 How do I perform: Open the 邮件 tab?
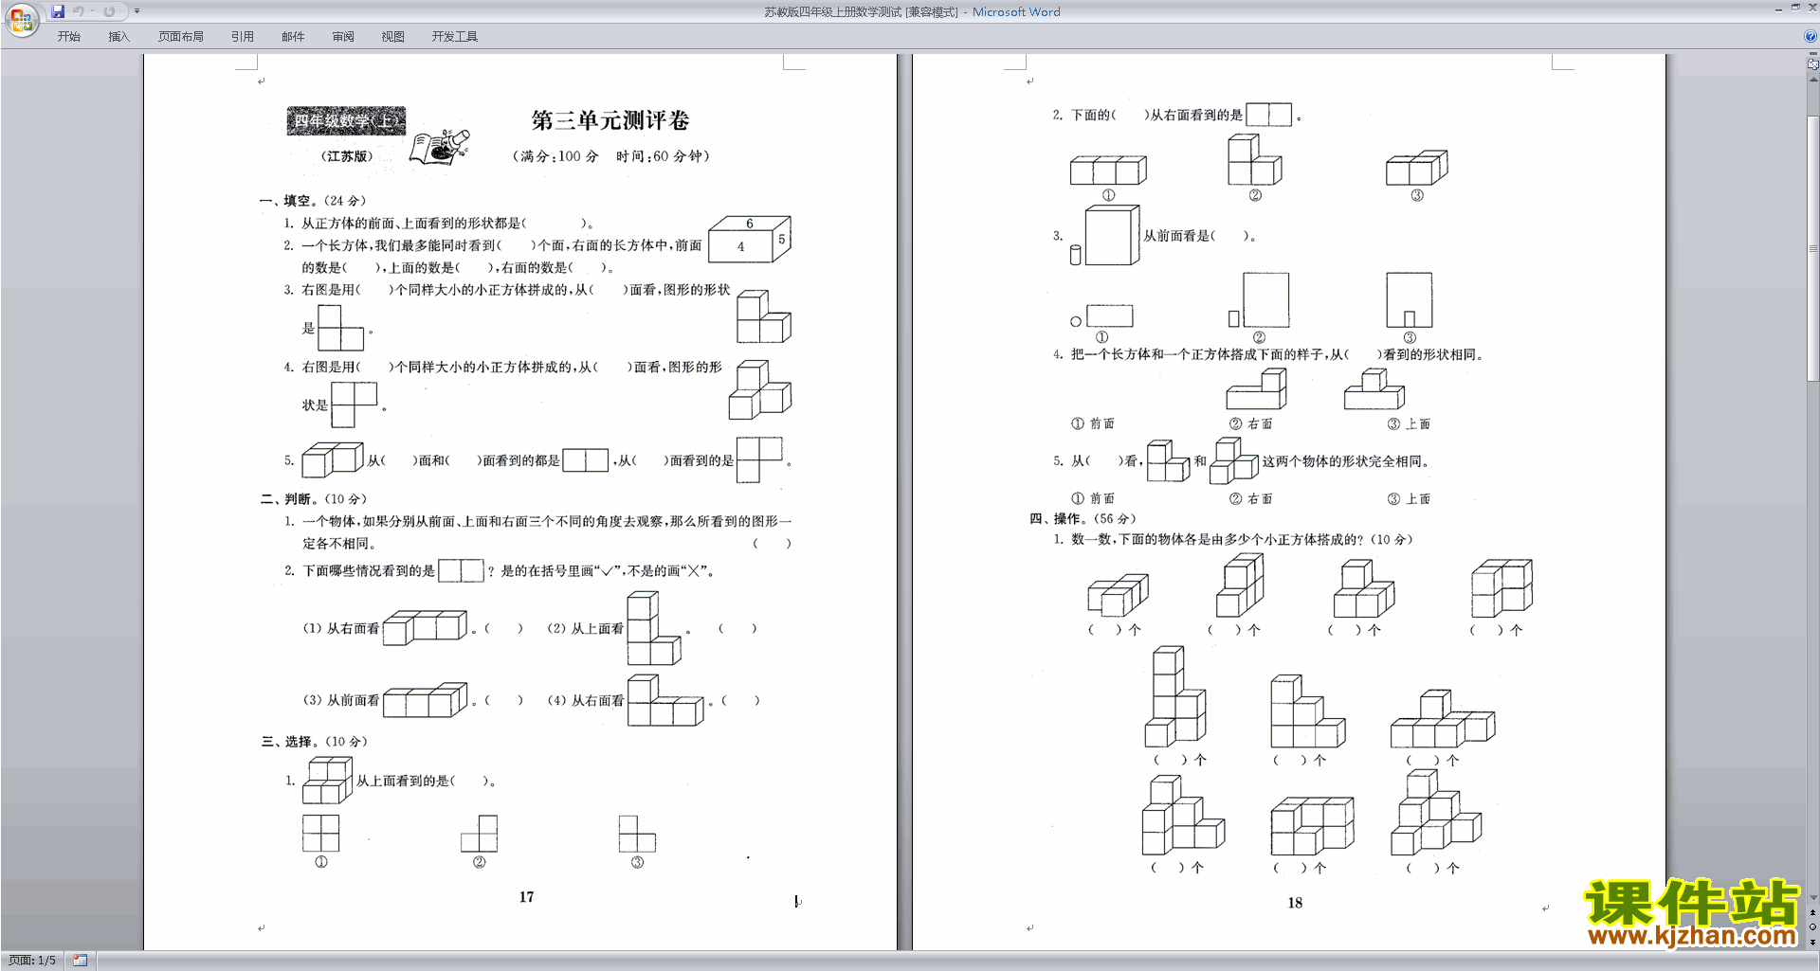pyautogui.click(x=293, y=37)
